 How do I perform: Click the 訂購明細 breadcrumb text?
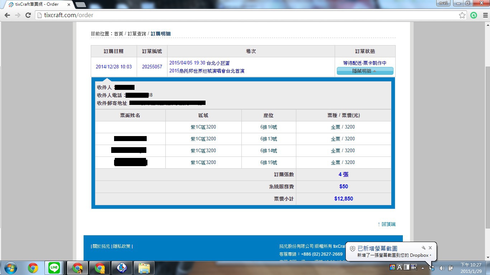click(161, 34)
